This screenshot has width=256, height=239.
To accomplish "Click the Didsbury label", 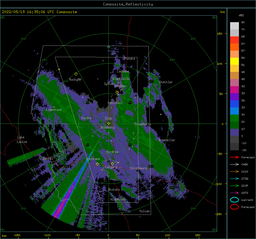I will tap(107, 127).
